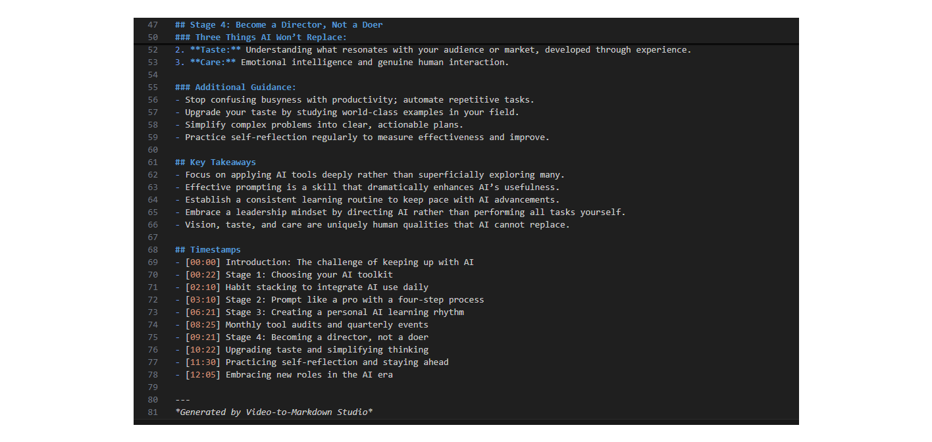Click the bold "Care:" text
This screenshot has height=442, width=932.
tap(213, 62)
